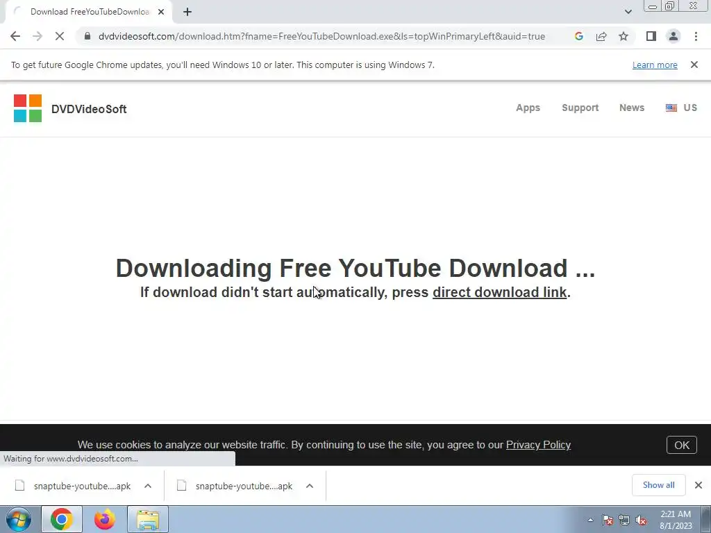This screenshot has height=533, width=711.
Task: Accept cookies with OK button
Action: (682, 445)
